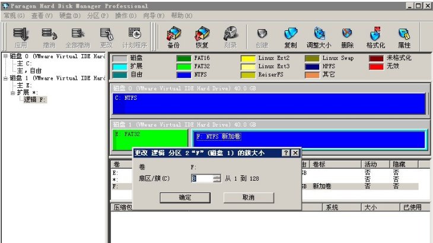Screen dimensions: 433x243
Task: Click the Linux Swap legend swatch
Action: pos(312,58)
